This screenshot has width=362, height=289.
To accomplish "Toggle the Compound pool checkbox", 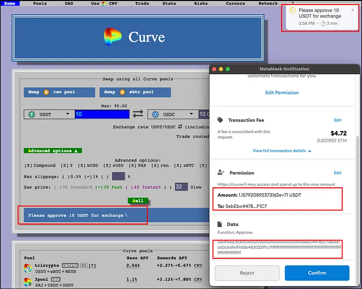I will (29, 166).
